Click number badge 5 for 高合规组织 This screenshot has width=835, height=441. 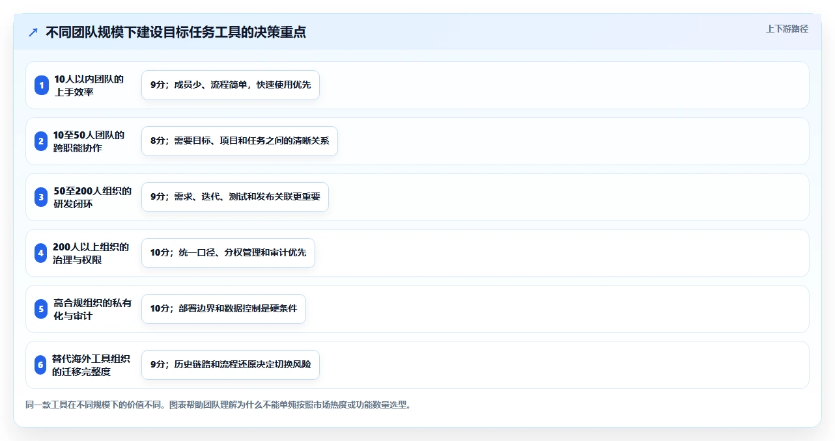point(42,309)
